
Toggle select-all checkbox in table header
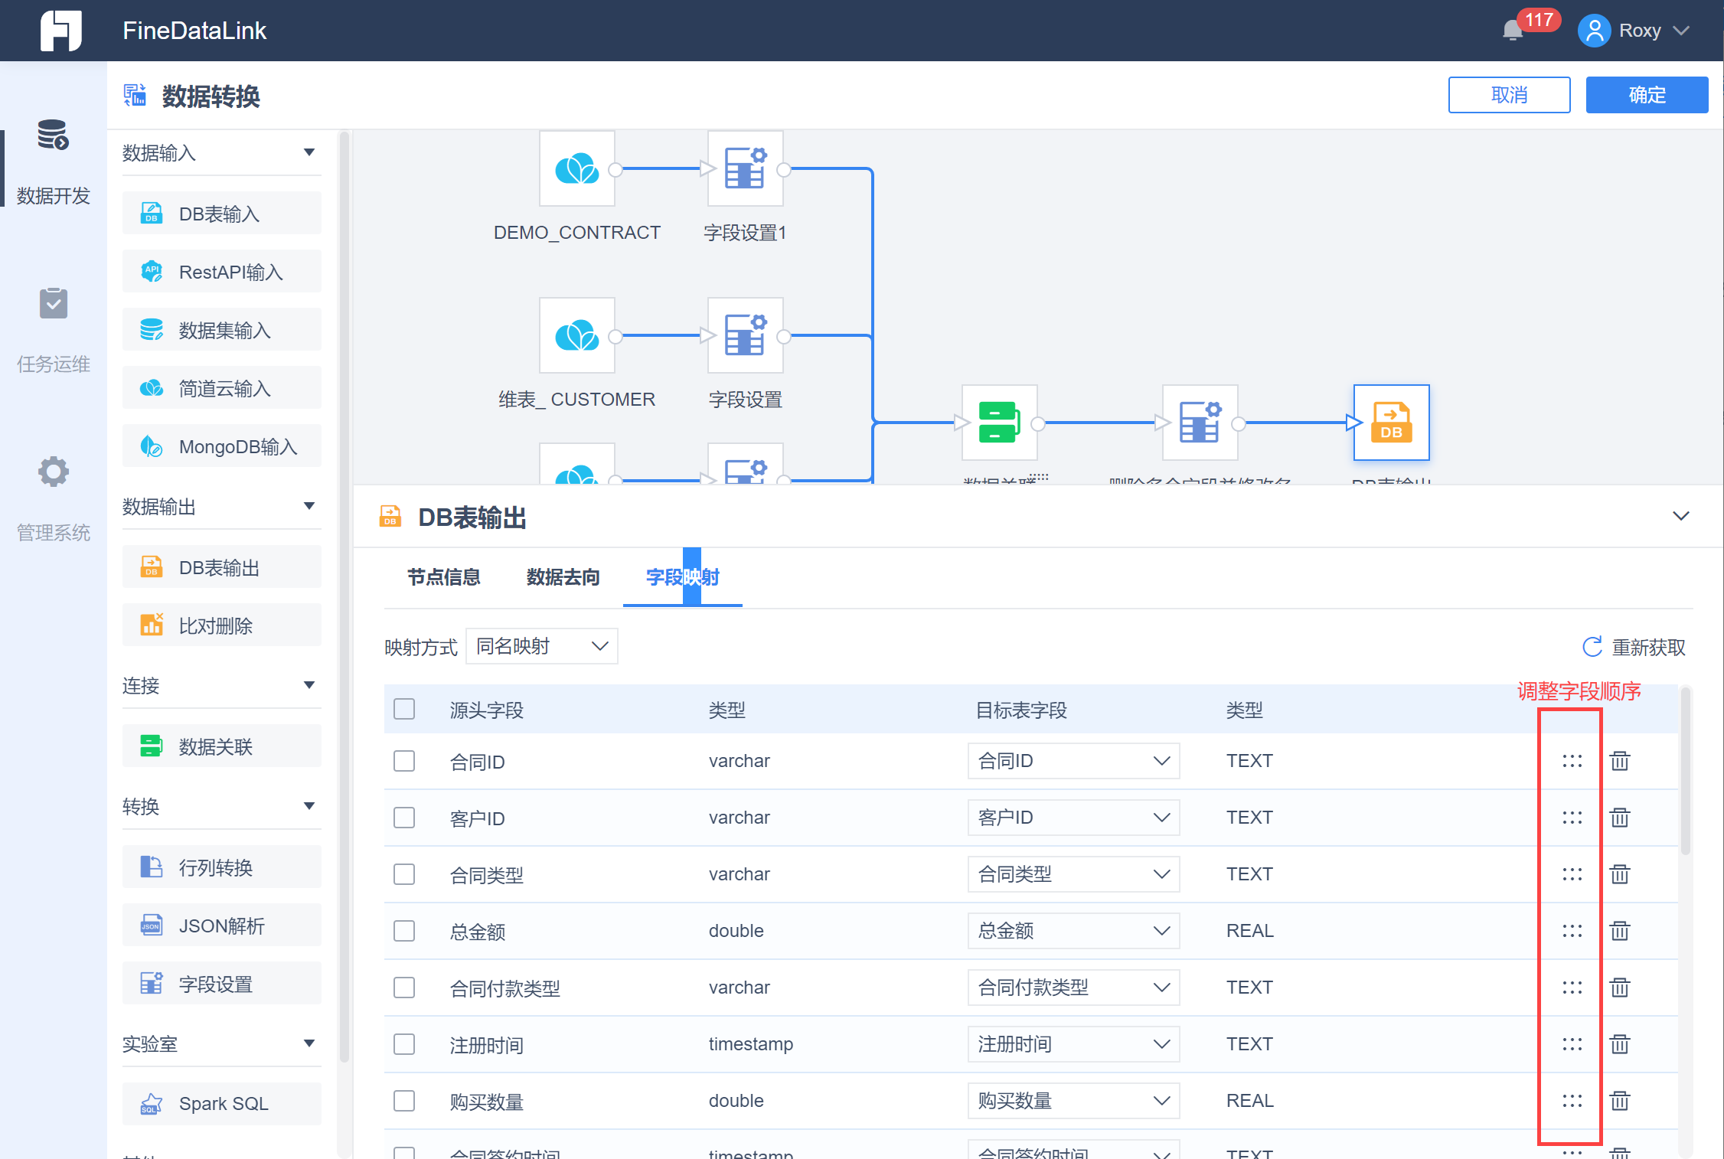click(404, 709)
